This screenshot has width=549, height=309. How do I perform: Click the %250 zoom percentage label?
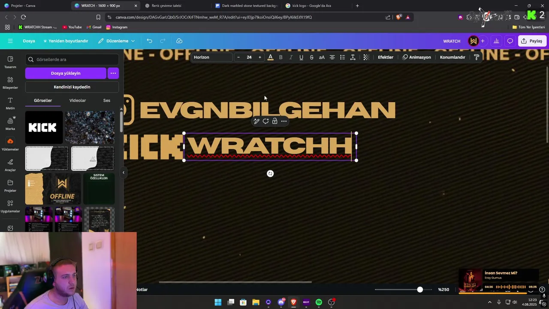[443, 290]
